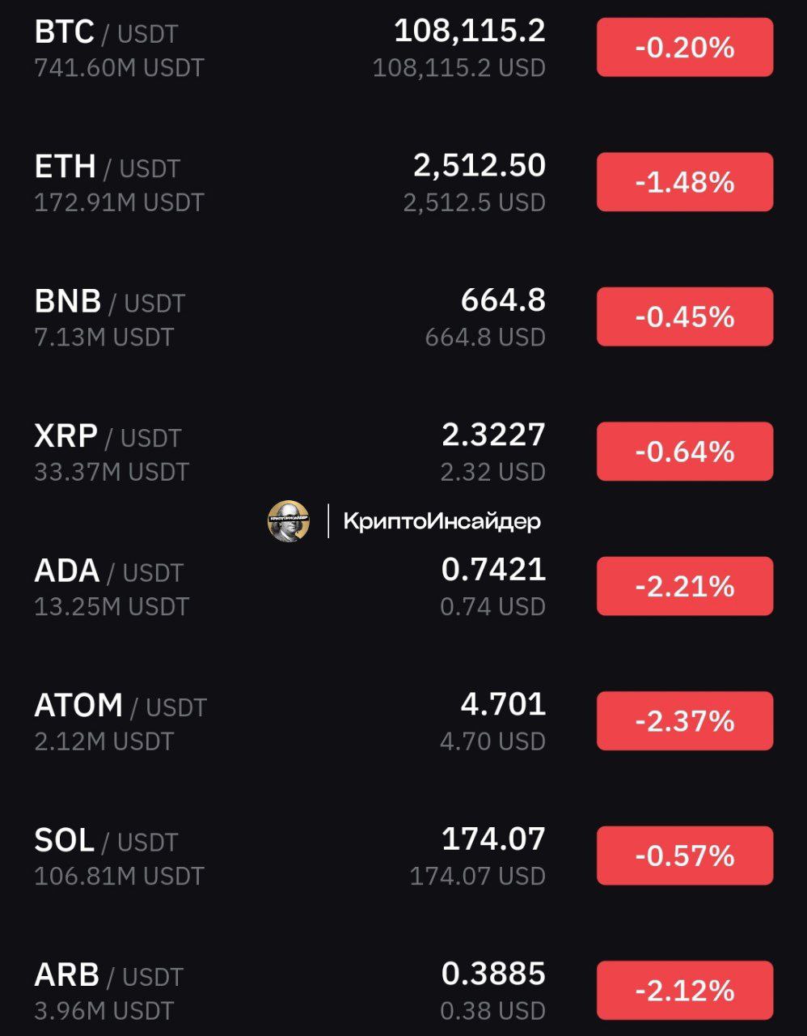Tap the -0.64% change badge for XRP
Image resolution: width=807 pixels, height=1036 pixels.
pos(685,451)
